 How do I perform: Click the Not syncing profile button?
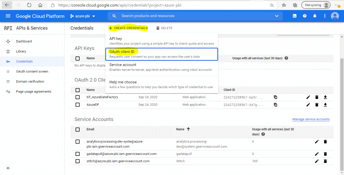pyautogui.click(x=316, y=5)
